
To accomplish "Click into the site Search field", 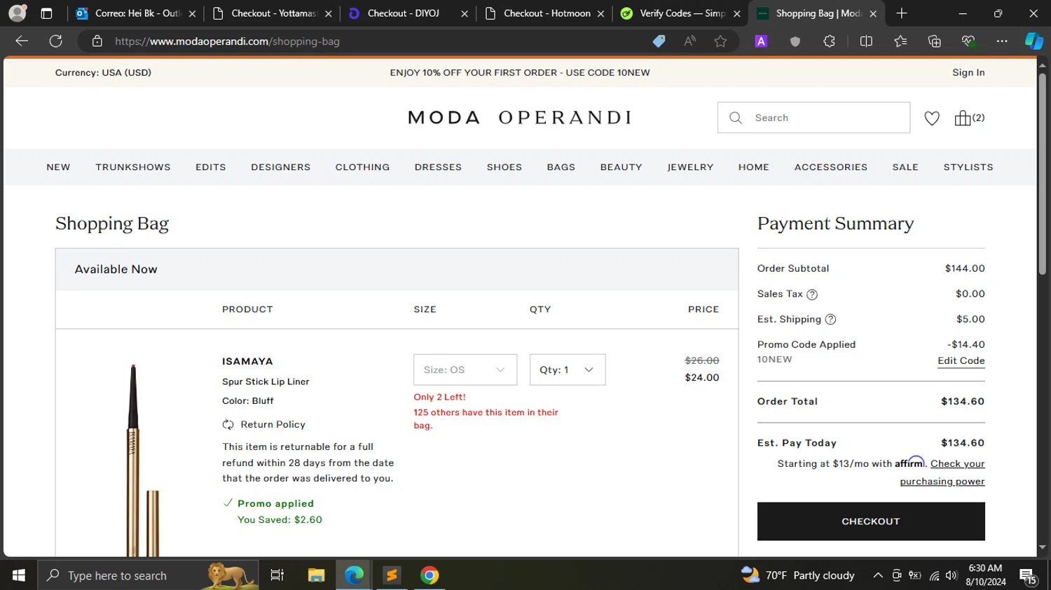I will (813, 118).
